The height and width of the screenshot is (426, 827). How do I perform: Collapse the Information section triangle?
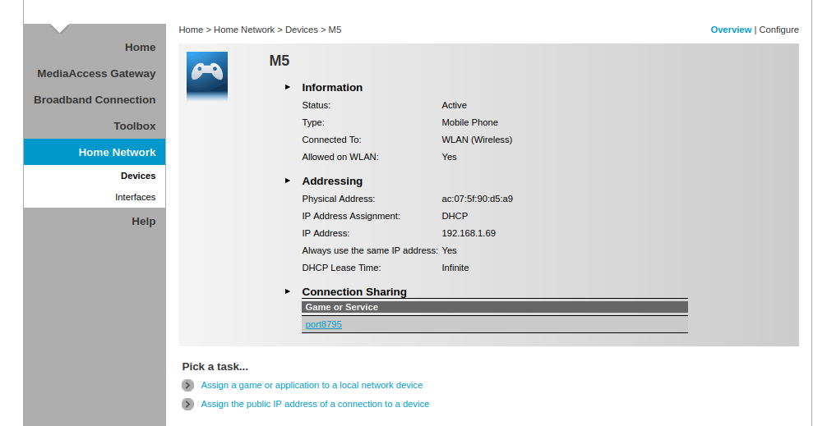[x=288, y=87]
